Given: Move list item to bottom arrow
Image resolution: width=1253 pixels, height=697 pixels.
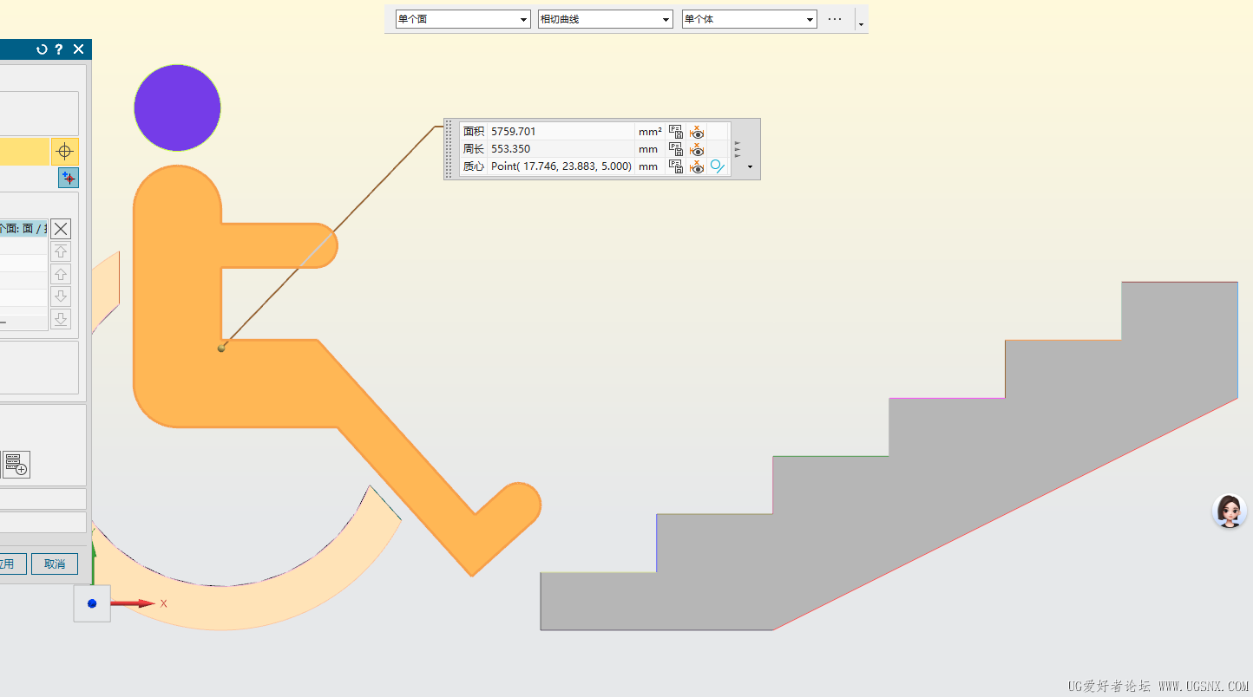Looking at the screenshot, I should click(x=61, y=319).
